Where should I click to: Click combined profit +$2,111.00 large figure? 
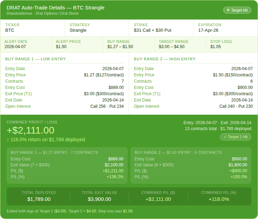click(x=30, y=130)
